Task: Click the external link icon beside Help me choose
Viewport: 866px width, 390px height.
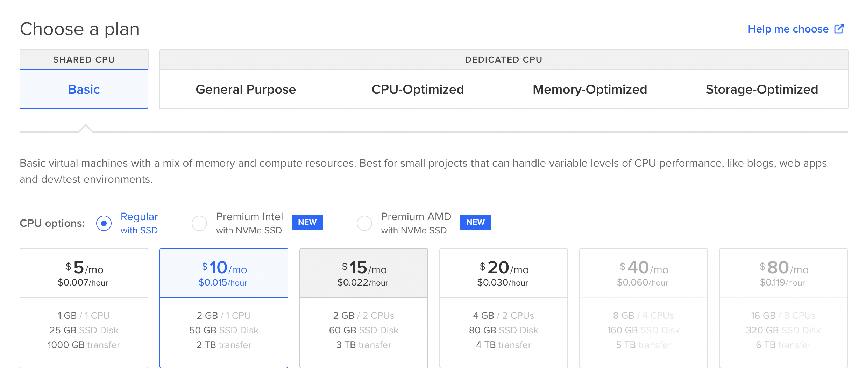Action: (839, 29)
